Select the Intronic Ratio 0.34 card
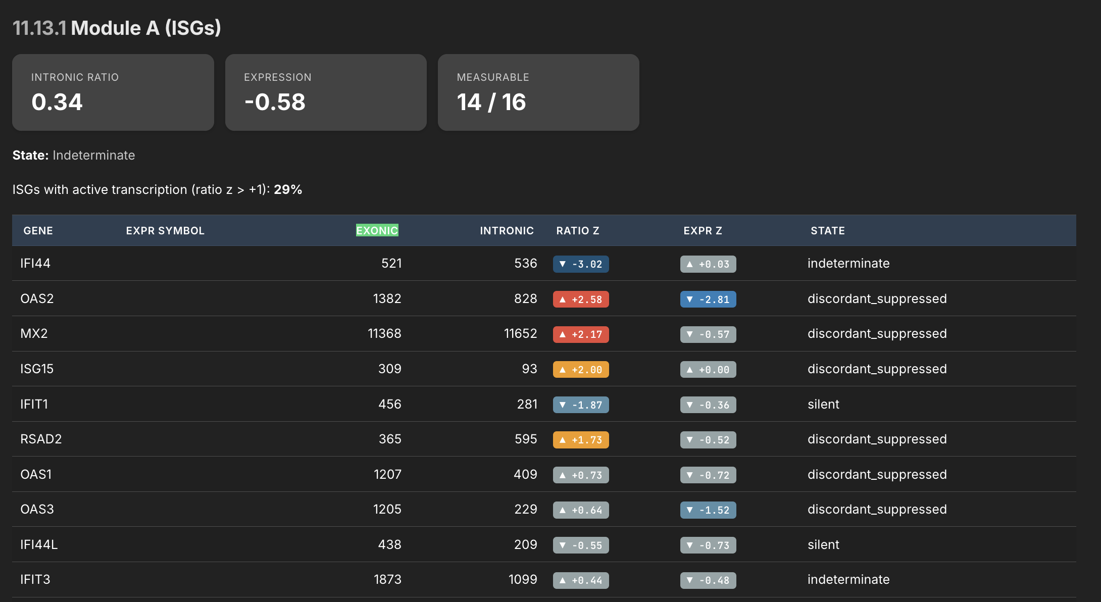Image resolution: width=1101 pixels, height=602 pixels. coord(113,92)
